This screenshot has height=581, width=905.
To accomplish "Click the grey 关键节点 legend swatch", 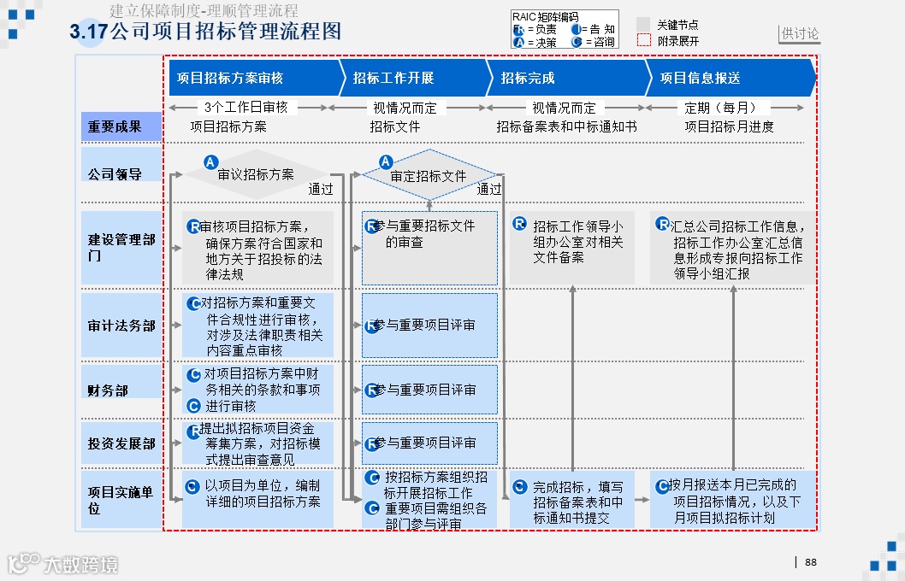I will pos(643,24).
